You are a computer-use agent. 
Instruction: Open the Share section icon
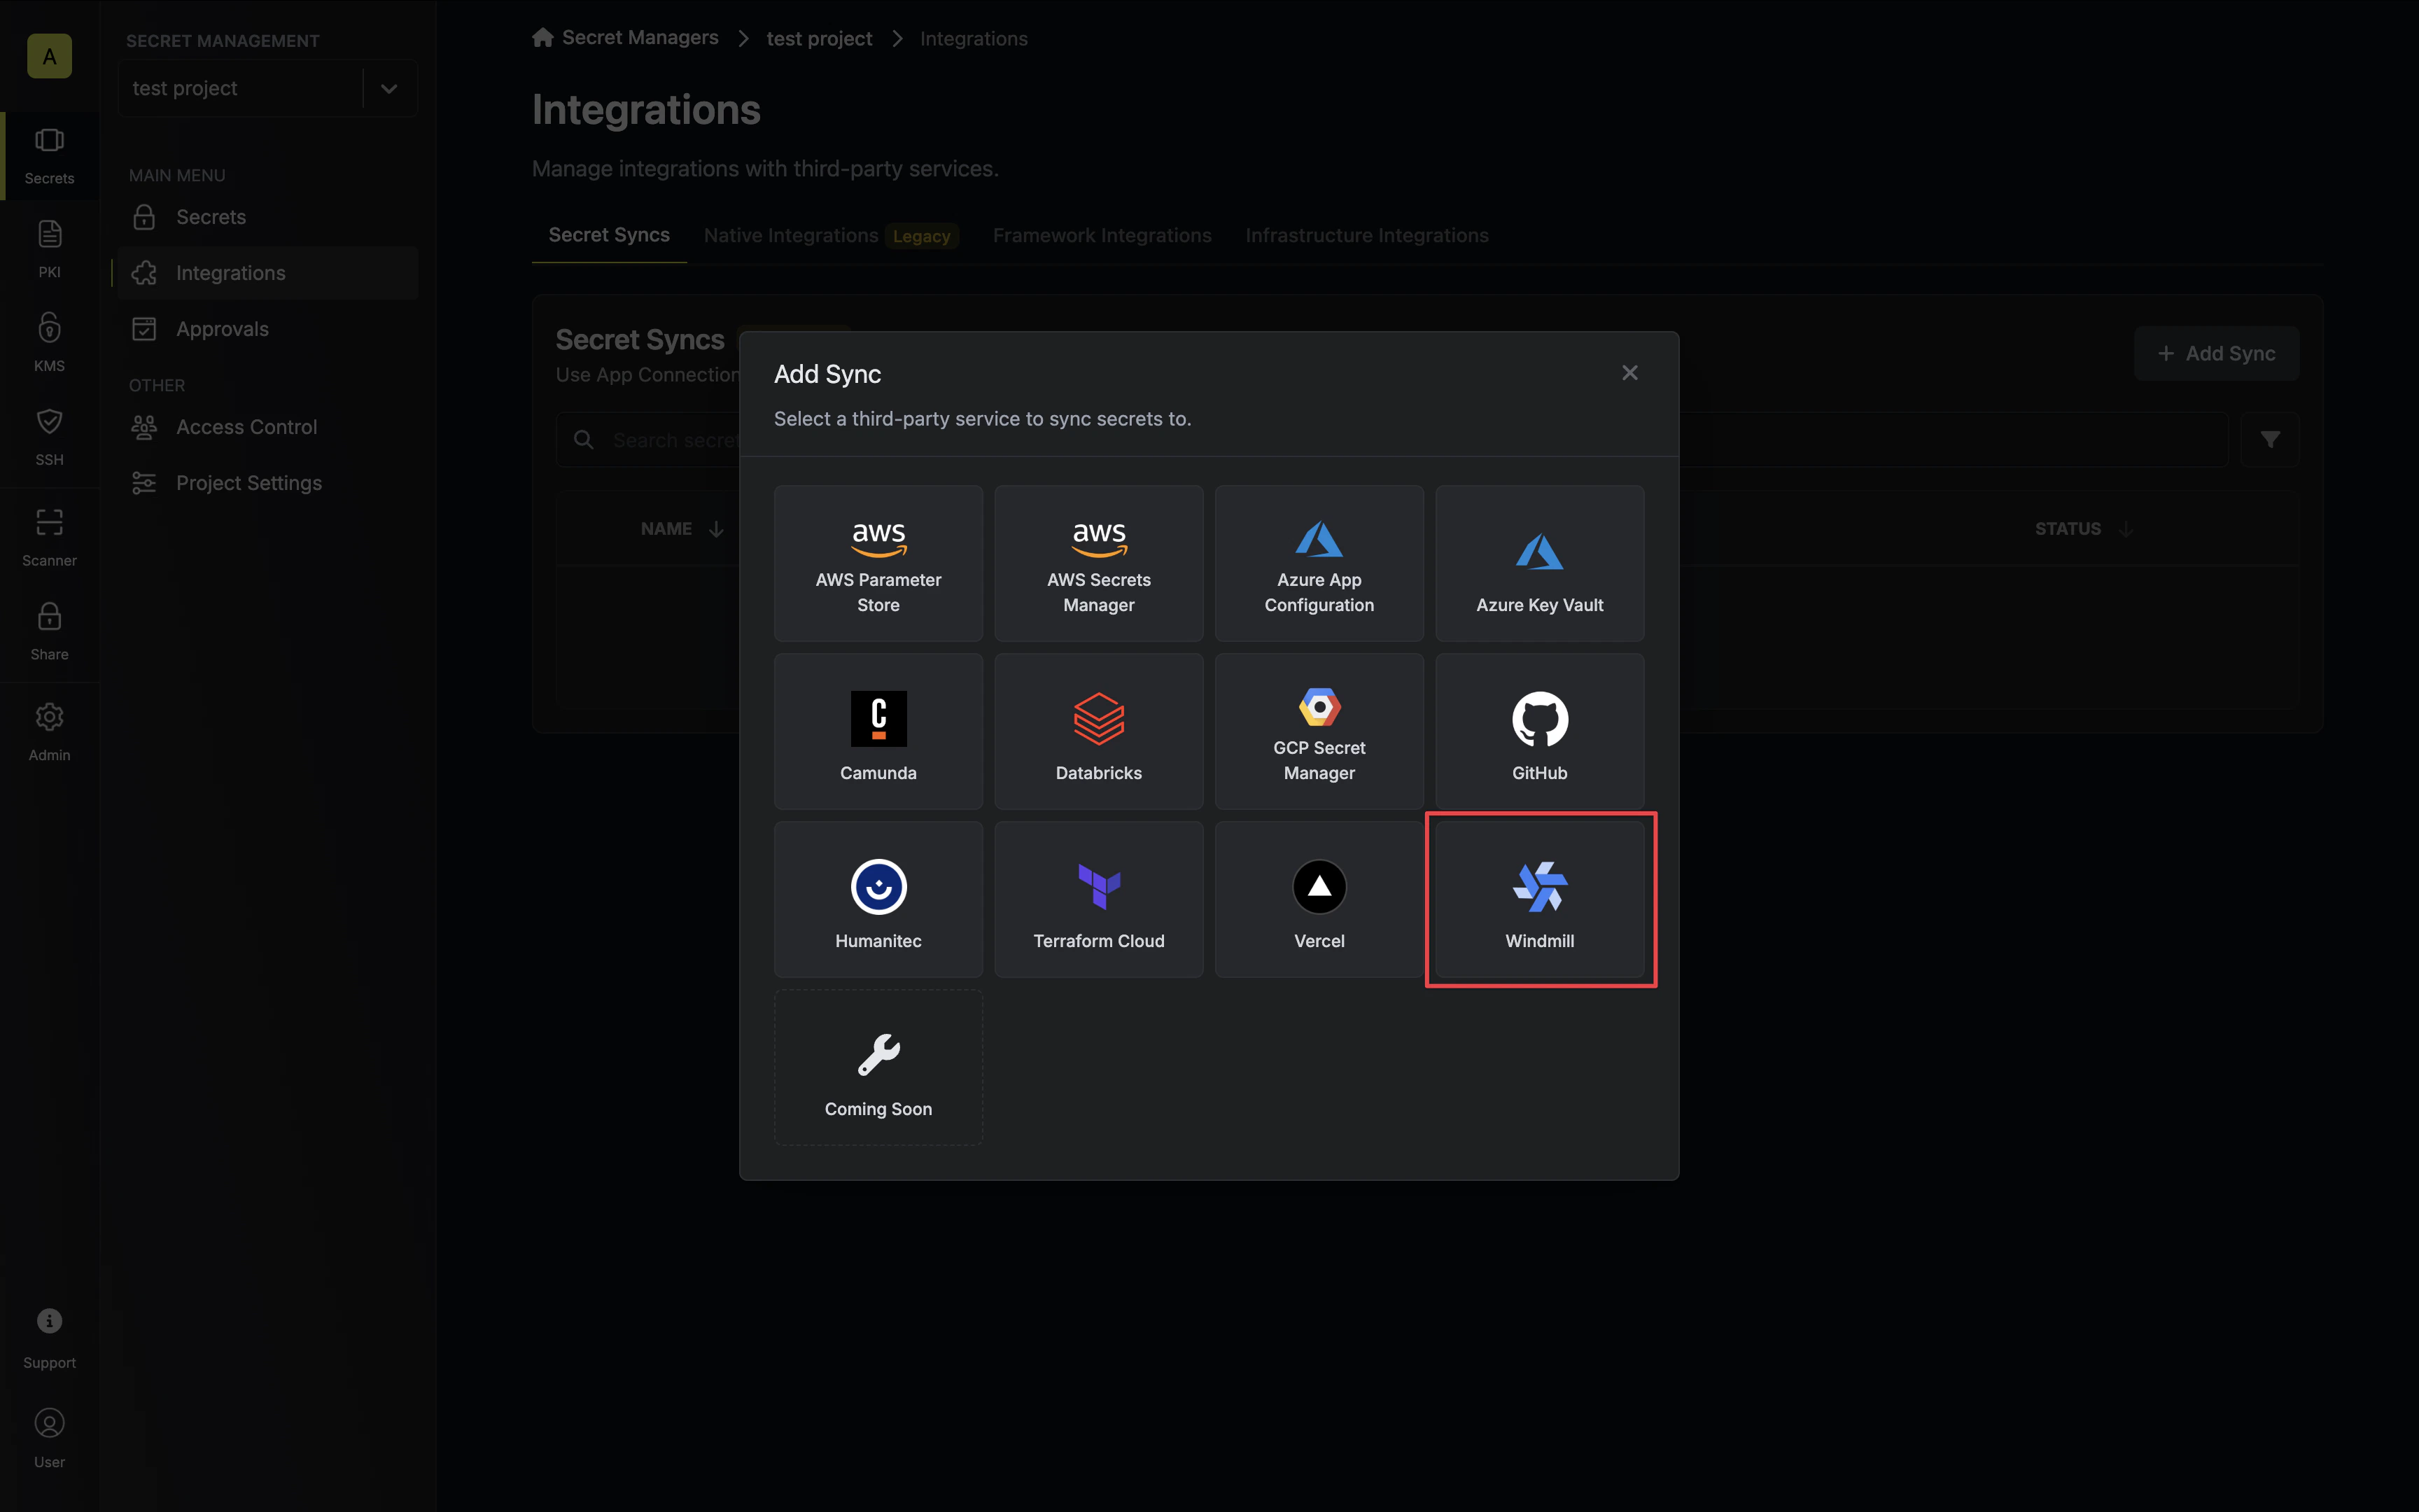(x=49, y=632)
